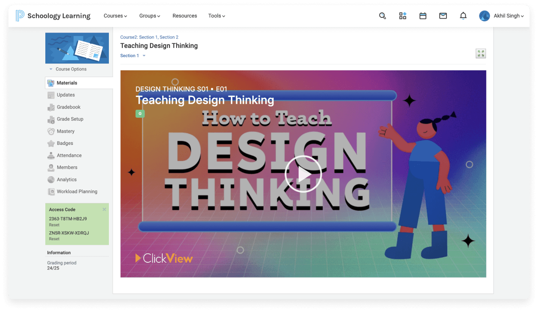The image size is (538, 311).
Task: Check notifications with the bell icon
Action: point(463,16)
